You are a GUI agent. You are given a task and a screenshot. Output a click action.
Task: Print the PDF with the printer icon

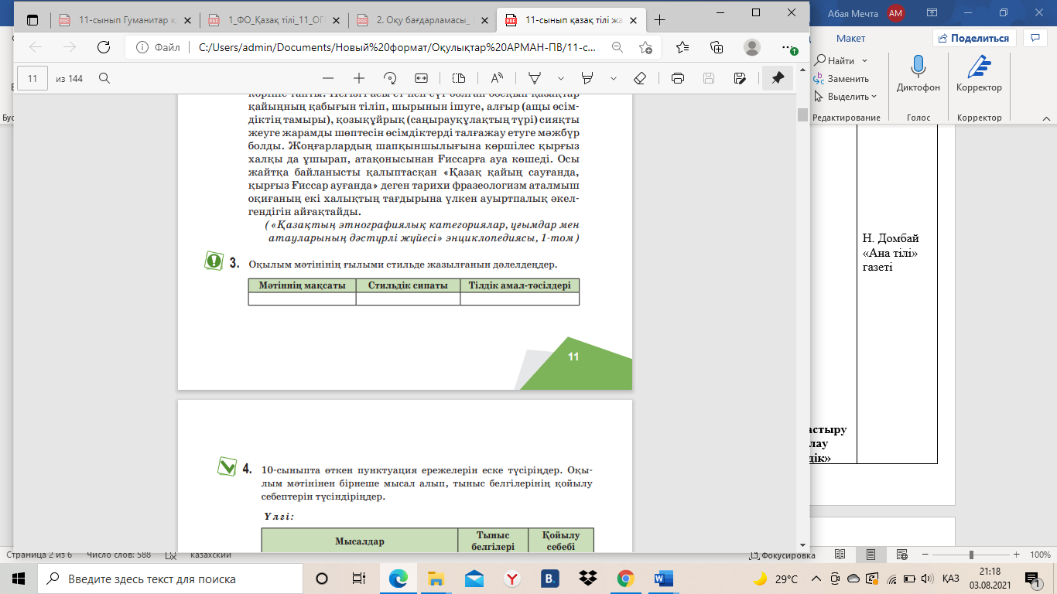[678, 78]
